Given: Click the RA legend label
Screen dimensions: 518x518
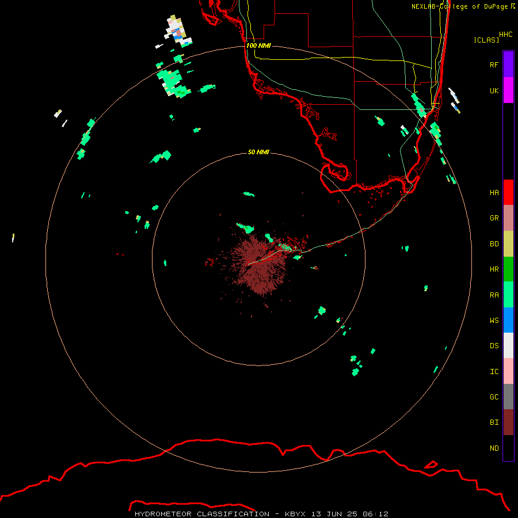Looking at the screenshot, I should [494, 295].
